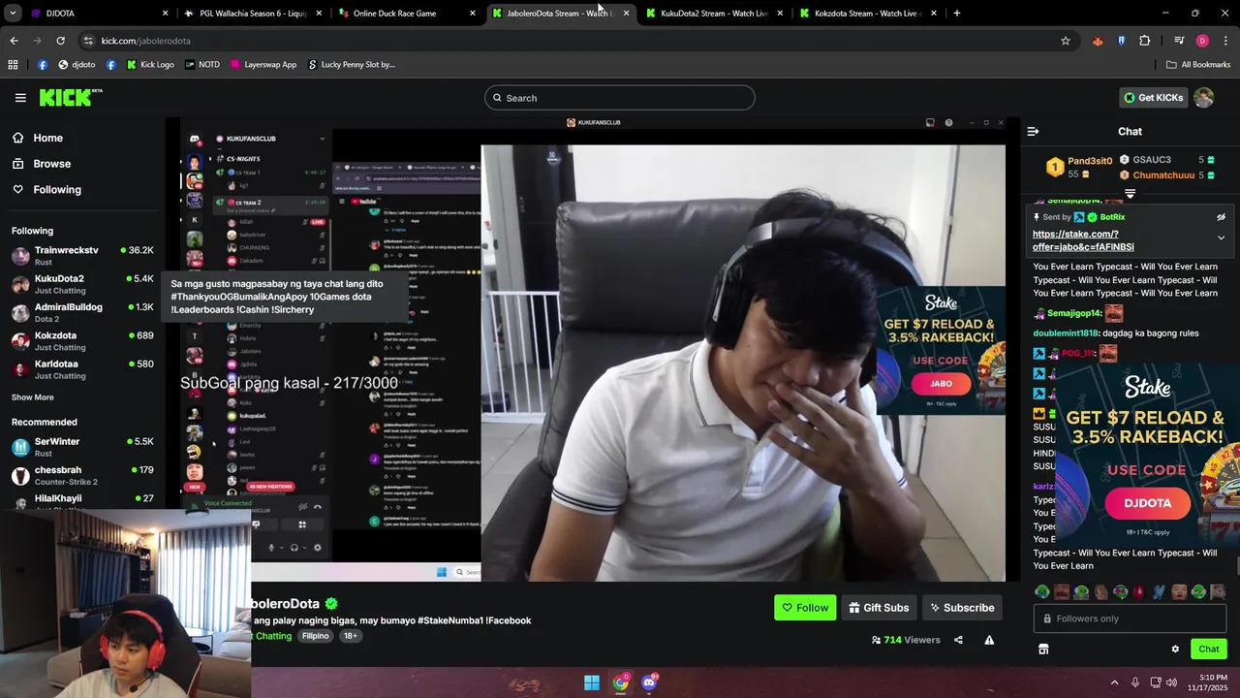
Task: Switch to PGL Wallachia Season 6 tab
Action: (252, 14)
